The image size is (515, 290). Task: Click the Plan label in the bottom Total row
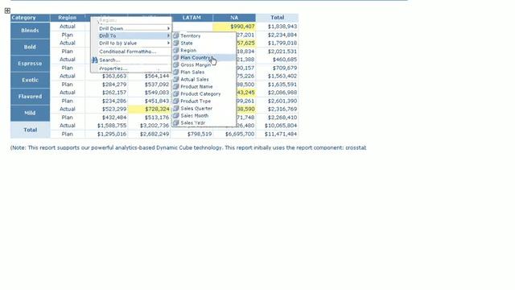click(68, 134)
